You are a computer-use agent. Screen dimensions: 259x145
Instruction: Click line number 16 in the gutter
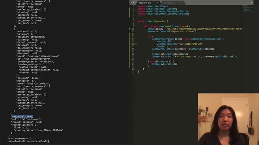click(x=133, y=44)
